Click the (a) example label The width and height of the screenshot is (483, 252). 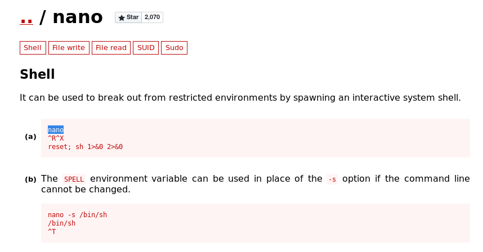tap(30, 137)
